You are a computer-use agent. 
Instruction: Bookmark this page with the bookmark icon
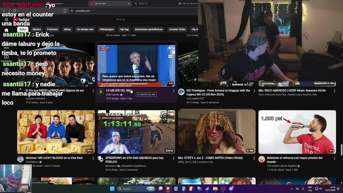(x=65, y=11)
